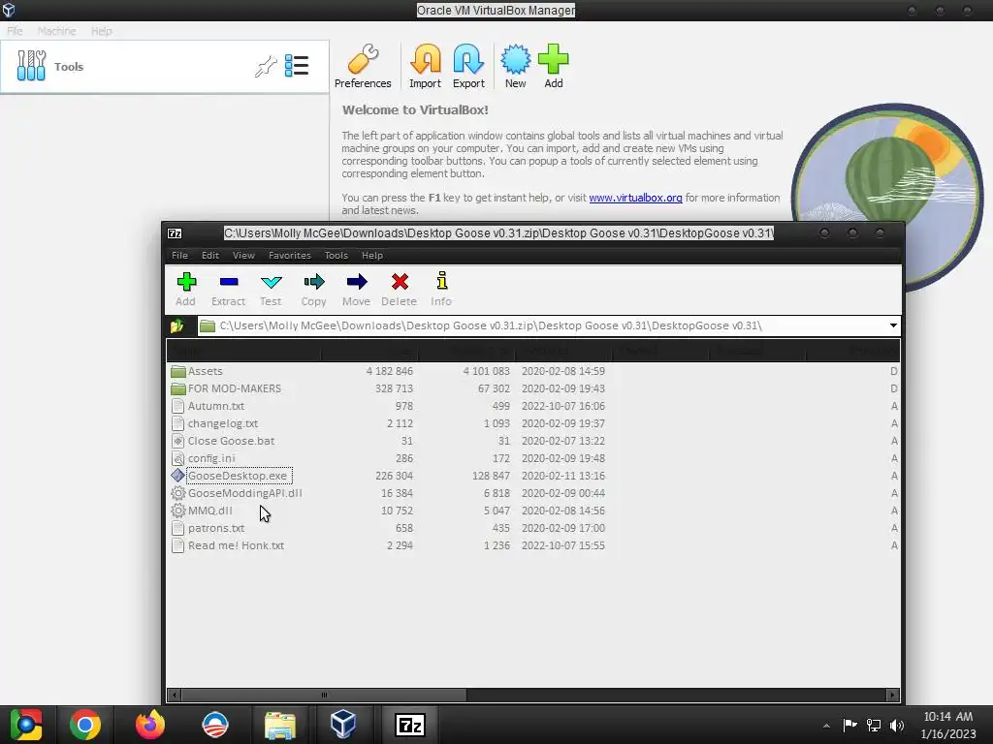Open File Explorer from the taskbar
The height and width of the screenshot is (744, 993).
(x=279, y=725)
